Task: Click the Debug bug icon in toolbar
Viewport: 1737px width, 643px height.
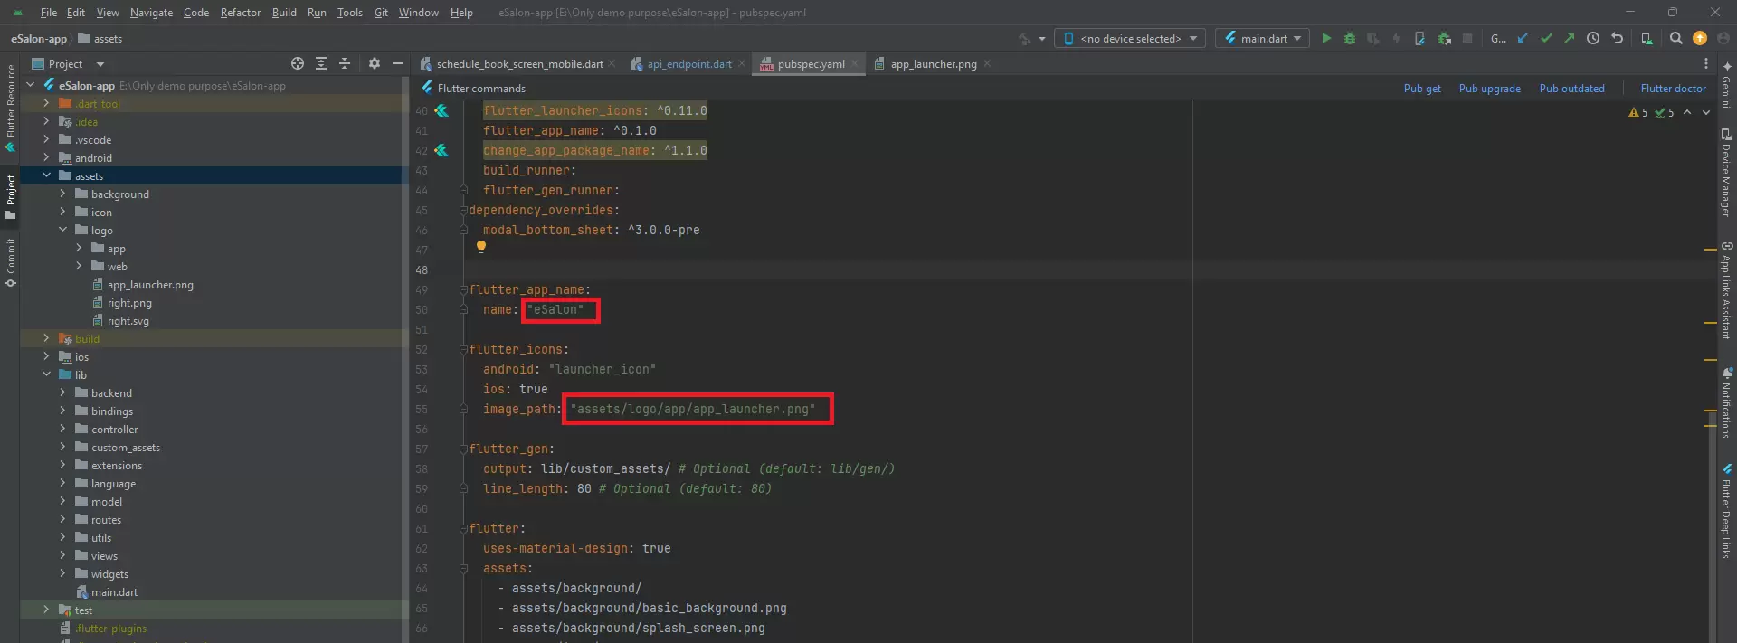Action: (1350, 38)
